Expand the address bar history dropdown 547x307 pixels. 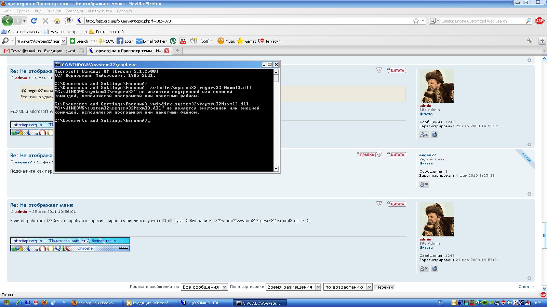click(423, 21)
